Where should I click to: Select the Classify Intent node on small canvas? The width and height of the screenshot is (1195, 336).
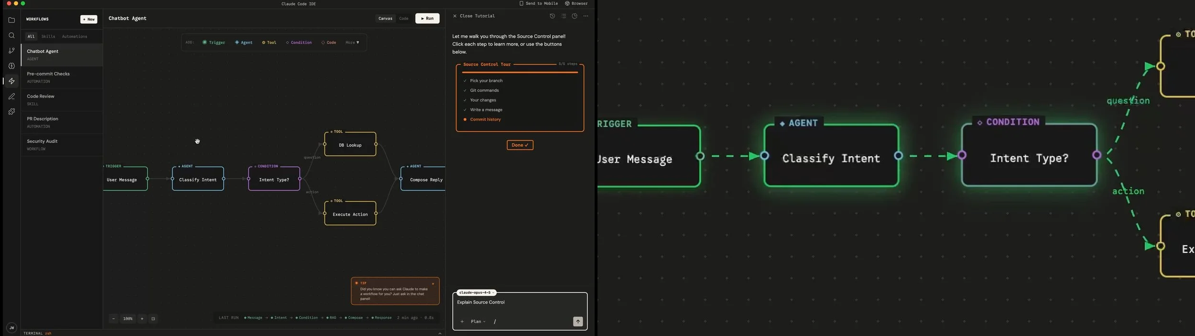click(x=198, y=179)
